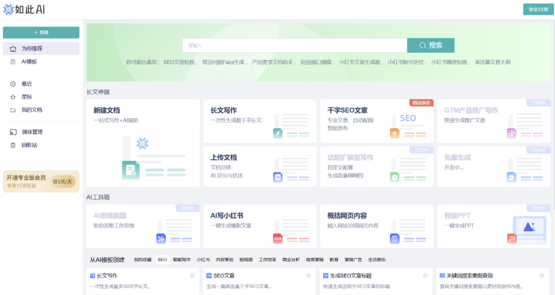Open 我的文档 folder icon

click(x=13, y=110)
